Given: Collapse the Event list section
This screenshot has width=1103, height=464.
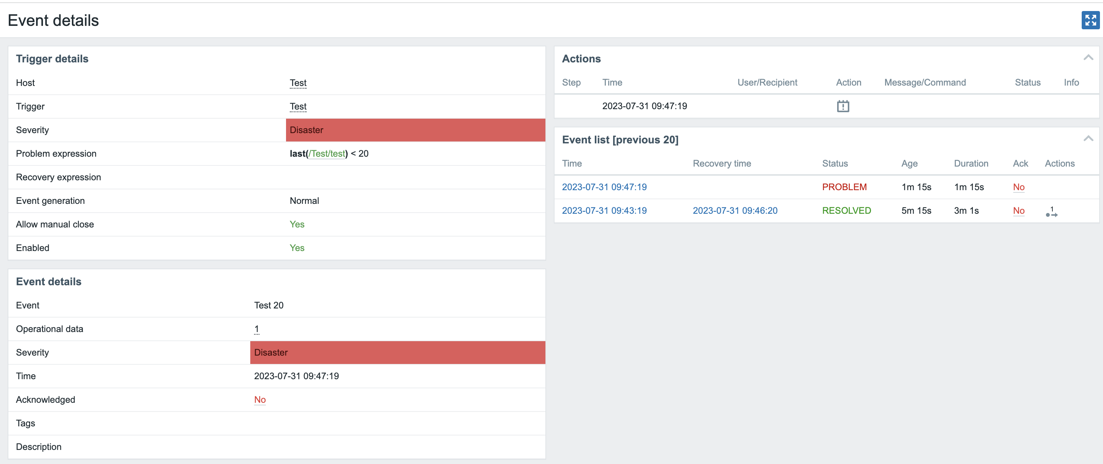Looking at the screenshot, I should (1088, 139).
